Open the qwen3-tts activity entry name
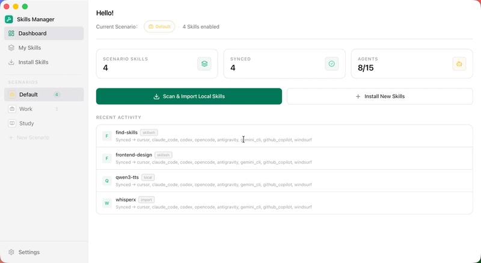 pos(127,178)
